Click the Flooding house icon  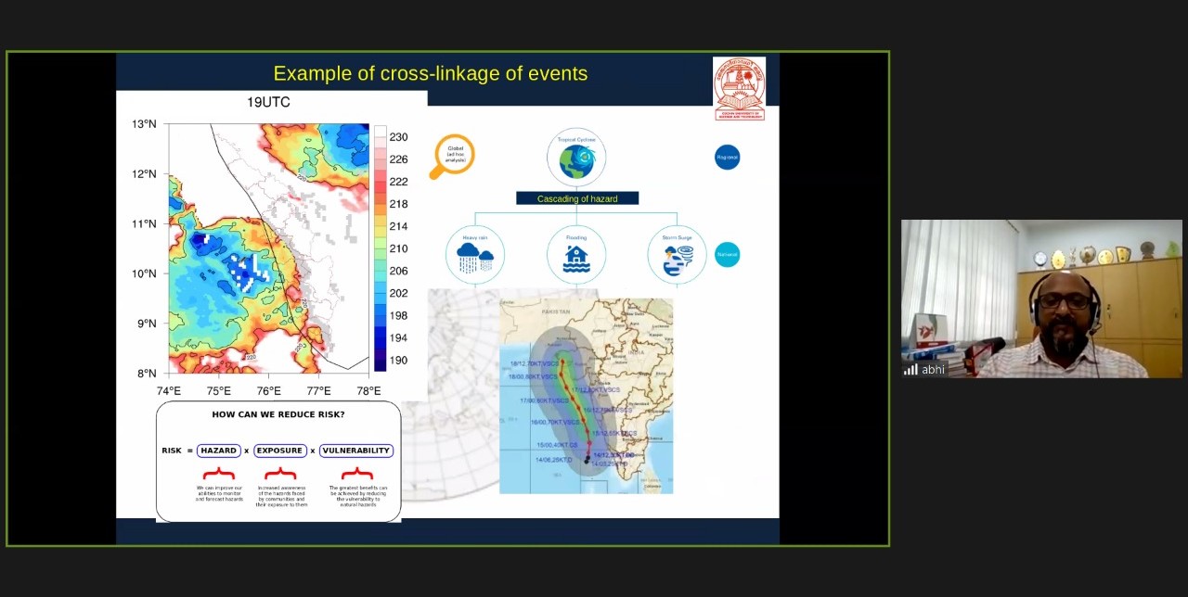(x=576, y=255)
